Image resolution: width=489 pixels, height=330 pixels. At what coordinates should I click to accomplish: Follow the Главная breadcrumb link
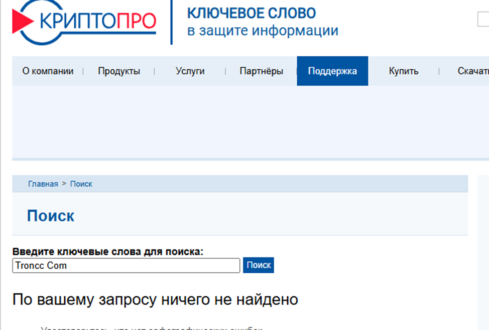(x=43, y=184)
